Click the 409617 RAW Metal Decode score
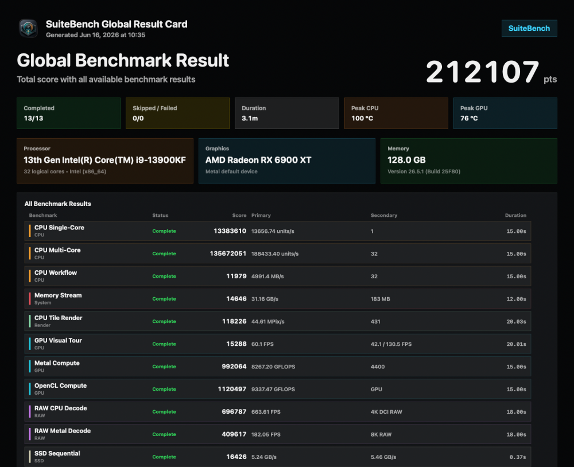Image resolution: width=574 pixels, height=467 pixels. point(234,434)
